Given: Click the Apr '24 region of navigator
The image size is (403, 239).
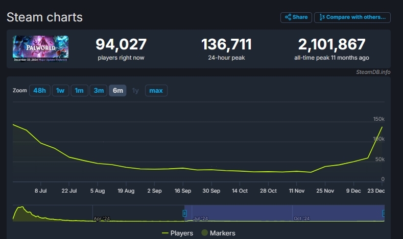Looking at the screenshot, I should coord(102,218).
